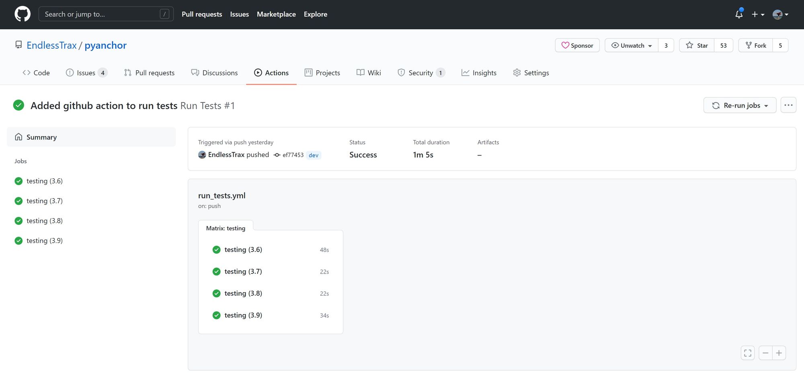804x376 pixels.
Task: Expand the Unwatch options caret
Action: pyautogui.click(x=649, y=45)
